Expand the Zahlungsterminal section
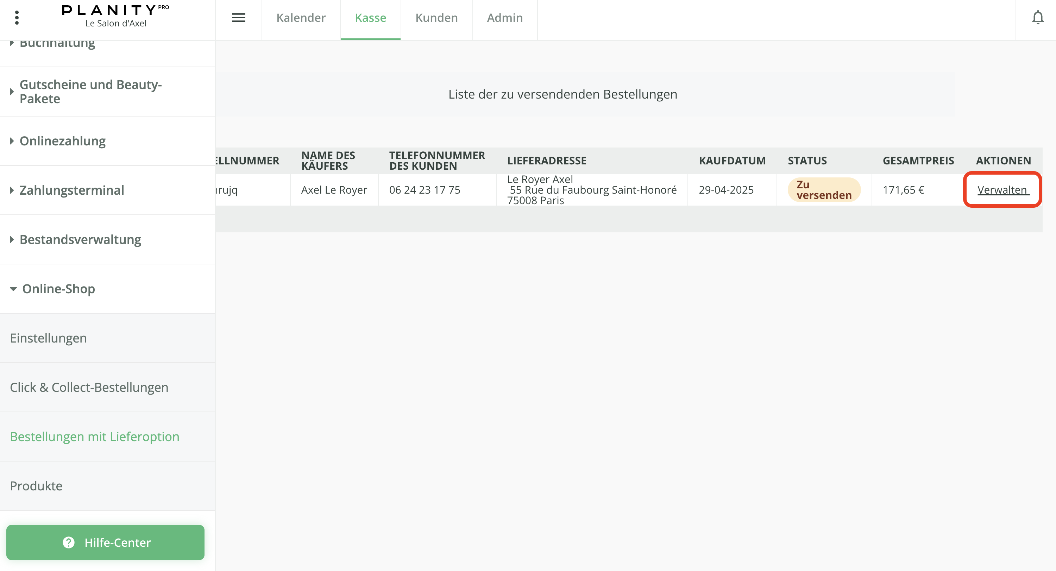Viewport: 1056px width, 571px height. 71,190
